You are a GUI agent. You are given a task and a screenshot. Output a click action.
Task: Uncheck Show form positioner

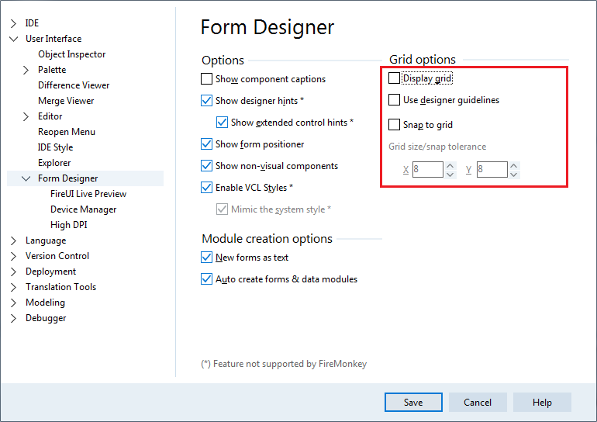tap(206, 144)
